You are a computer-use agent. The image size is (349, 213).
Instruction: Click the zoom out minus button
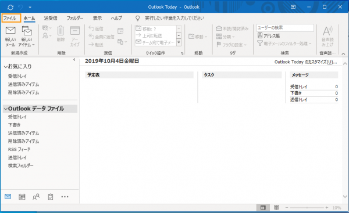[287, 208]
